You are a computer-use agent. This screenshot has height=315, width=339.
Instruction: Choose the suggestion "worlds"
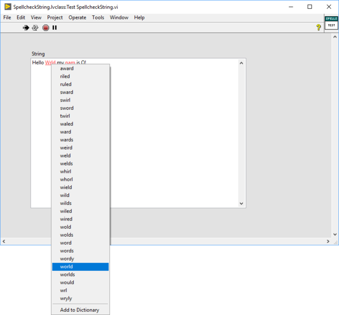tap(80, 275)
